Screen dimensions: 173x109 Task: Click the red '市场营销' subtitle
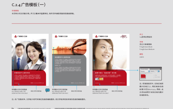coord(15,11)
